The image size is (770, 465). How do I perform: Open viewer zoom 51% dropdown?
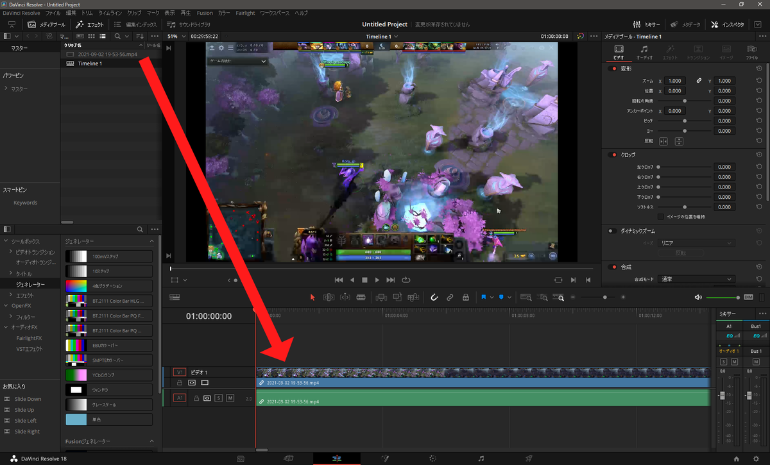tap(175, 37)
